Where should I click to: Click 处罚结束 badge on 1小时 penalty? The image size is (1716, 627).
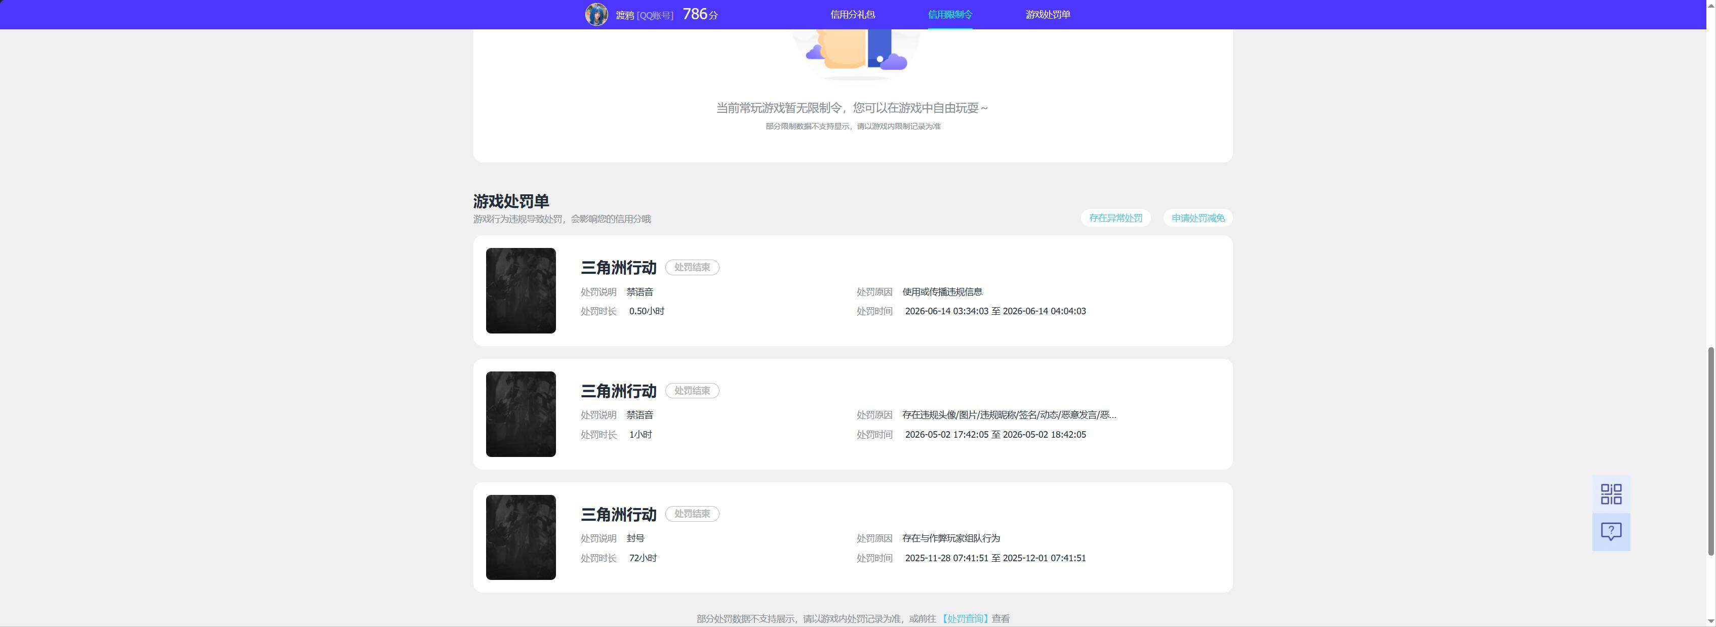click(692, 391)
